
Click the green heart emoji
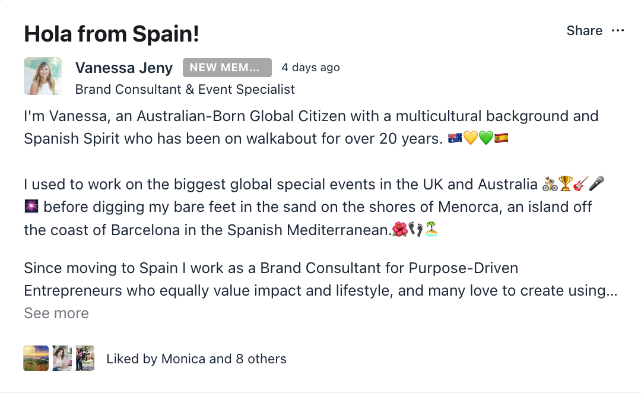pos(486,139)
